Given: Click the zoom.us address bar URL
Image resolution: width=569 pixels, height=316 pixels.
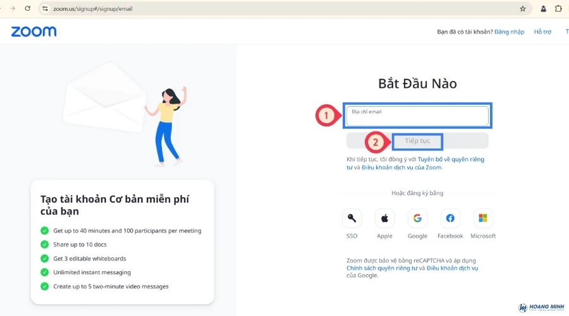Looking at the screenshot, I should click(x=93, y=9).
